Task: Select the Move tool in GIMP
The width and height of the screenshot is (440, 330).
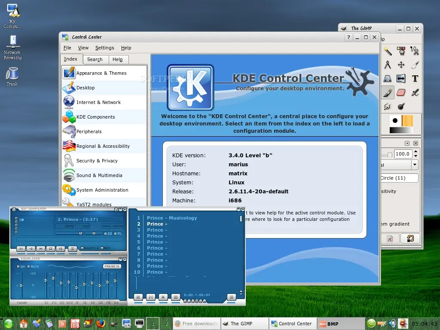Action: click(x=401, y=65)
